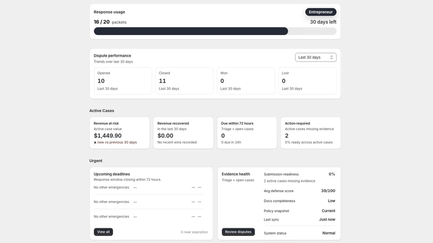Viewport: 433px width, 243px height.
Task: Click the 'Current' policy snapshot value
Action: (329, 211)
